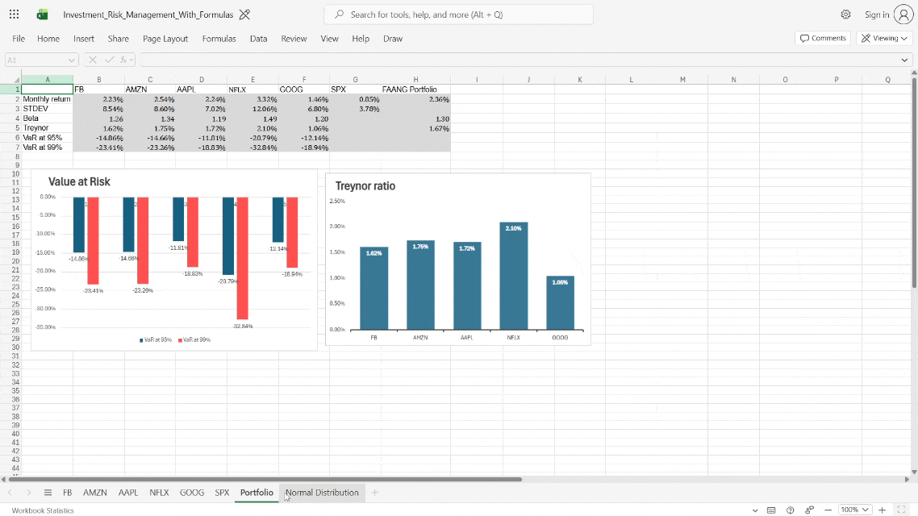The height and width of the screenshot is (516, 918).
Task: Expand the status bar chevron menu
Action: [755, 510]
